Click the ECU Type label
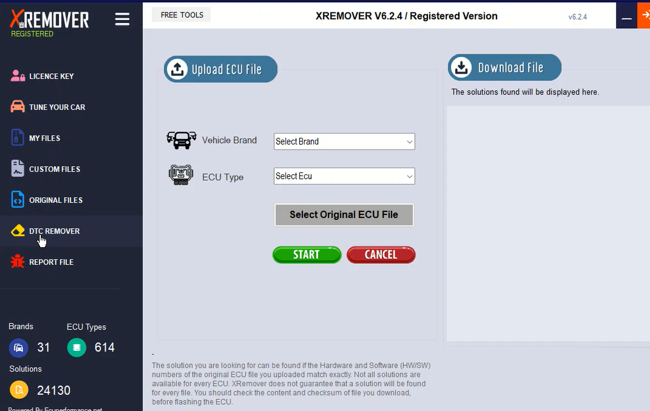Viewport: 650px width, 411px height. [223, 177]
